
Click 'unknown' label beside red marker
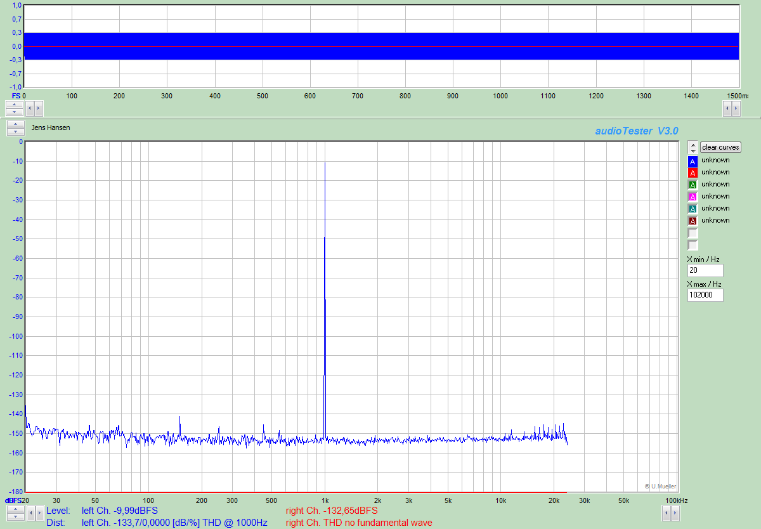tap(715, 173)
